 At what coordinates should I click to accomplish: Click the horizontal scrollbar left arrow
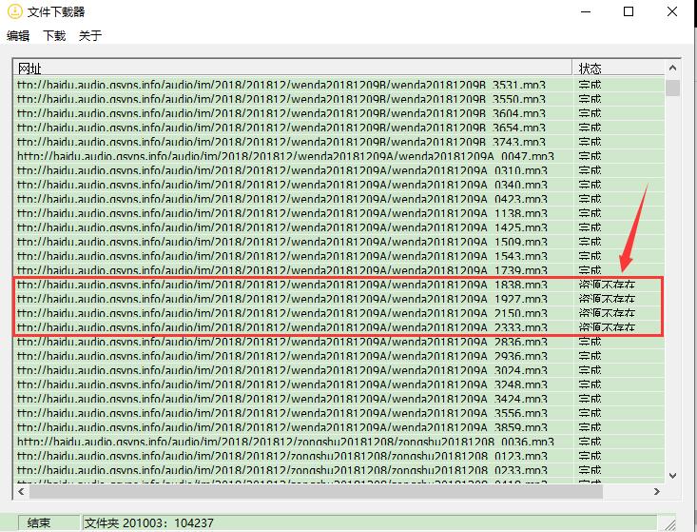click(21, 491)
